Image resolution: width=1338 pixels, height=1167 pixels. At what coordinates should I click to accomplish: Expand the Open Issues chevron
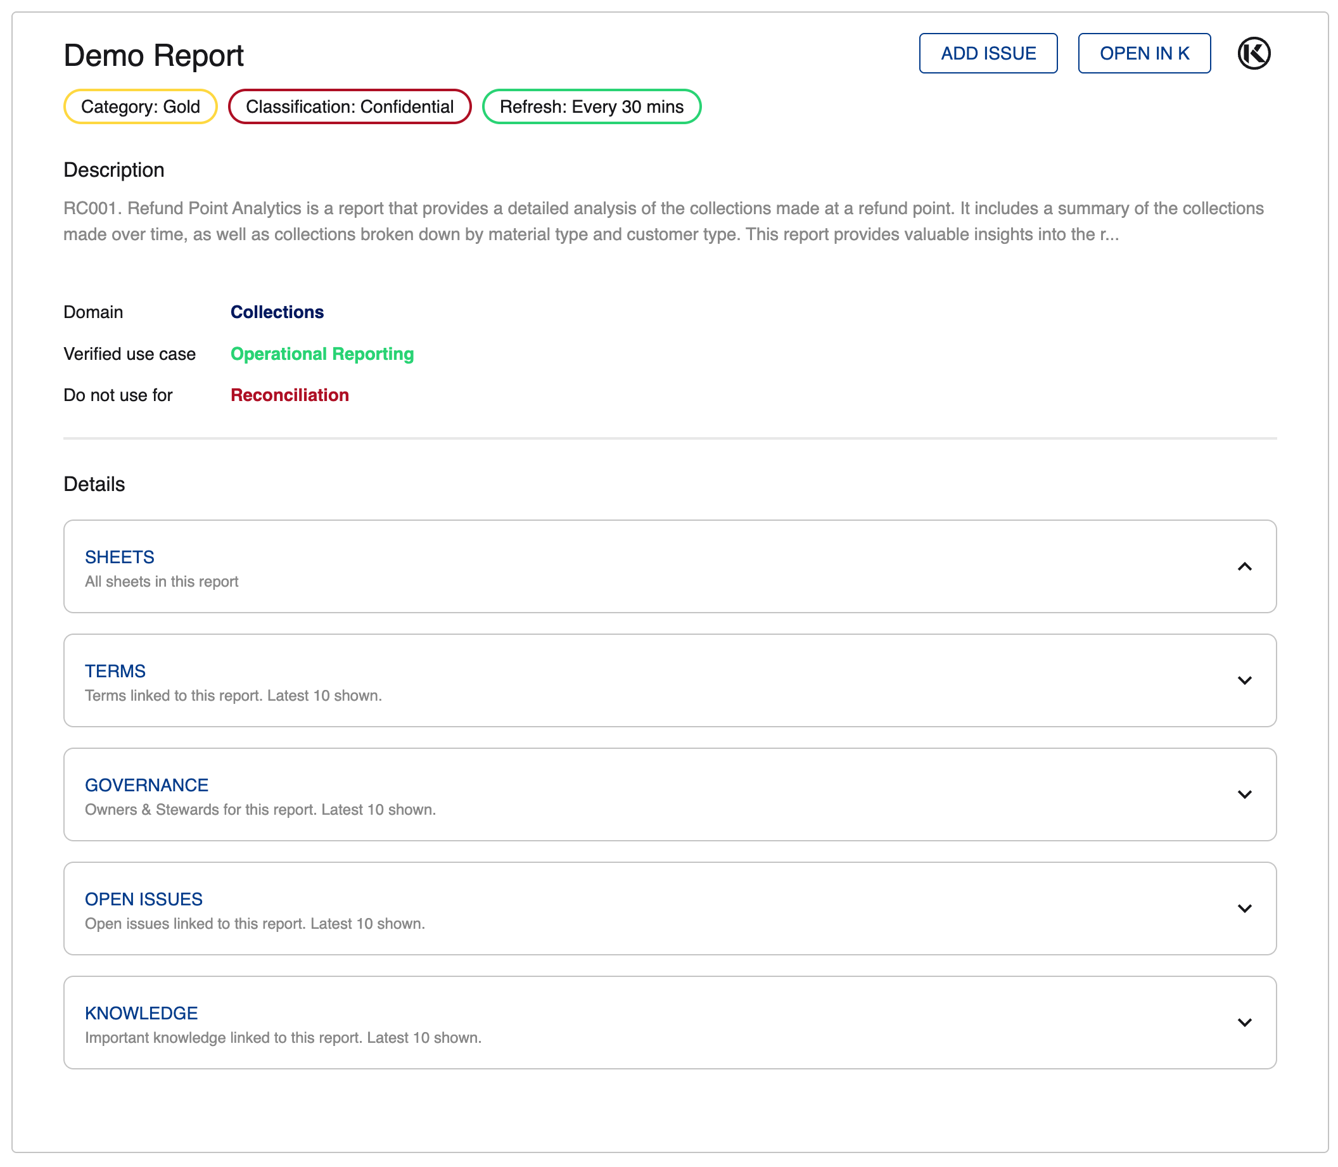click(1244, 909)
